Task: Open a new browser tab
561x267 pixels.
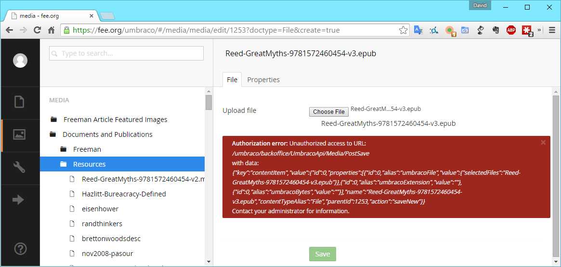Action: pos(107,16)
